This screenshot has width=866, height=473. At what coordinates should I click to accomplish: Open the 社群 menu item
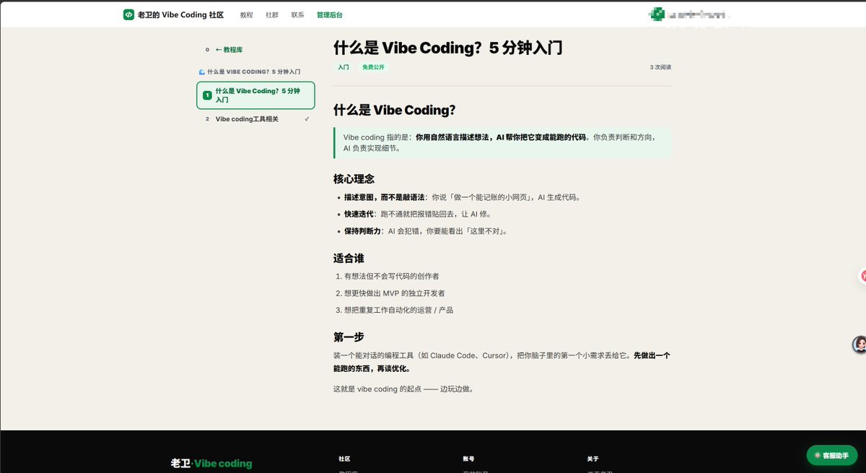point(272,14)
